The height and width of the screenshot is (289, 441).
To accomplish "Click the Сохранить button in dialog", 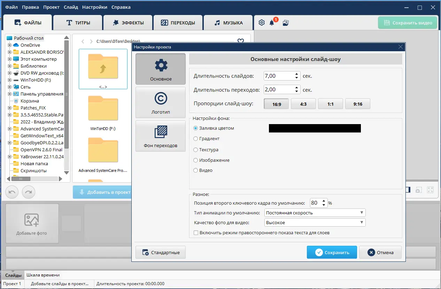I will [x=332, y=252].
